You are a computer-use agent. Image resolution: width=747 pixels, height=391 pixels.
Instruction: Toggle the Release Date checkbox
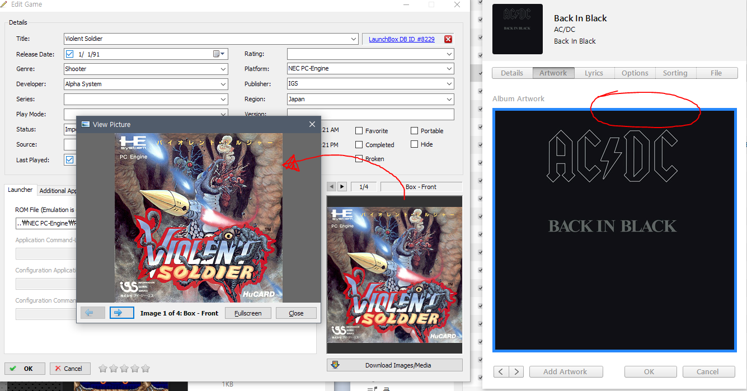point(69,54)
